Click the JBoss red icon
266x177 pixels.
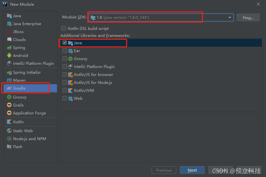pos(9,32)
